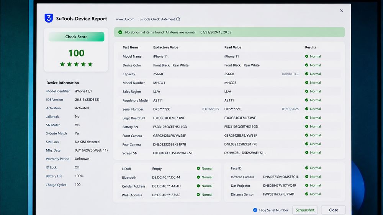This screenshot has width=383, height=215.
Task: Click the Activation value Activated
Action: click(82, 108)
